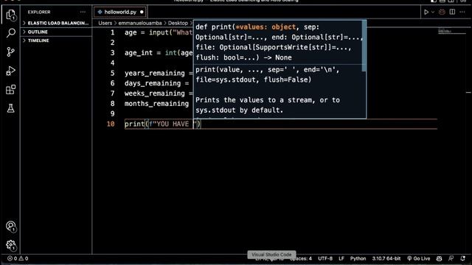The height and width of the screenshot is (265, 472).
Task: Click the 'YOU HAVE' string on line 10
Action: [x=173, y=124]
